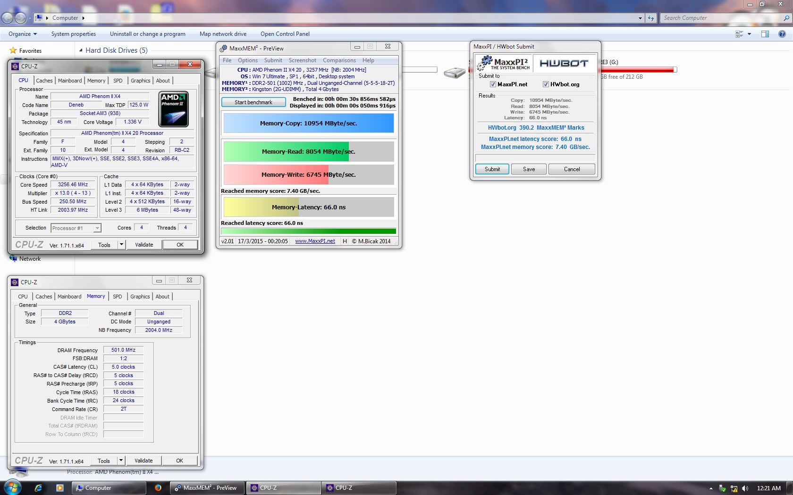Open the Organize dropdown menu
The width and height of the screenshot is (793, 495).
click(x=23, y=34)
